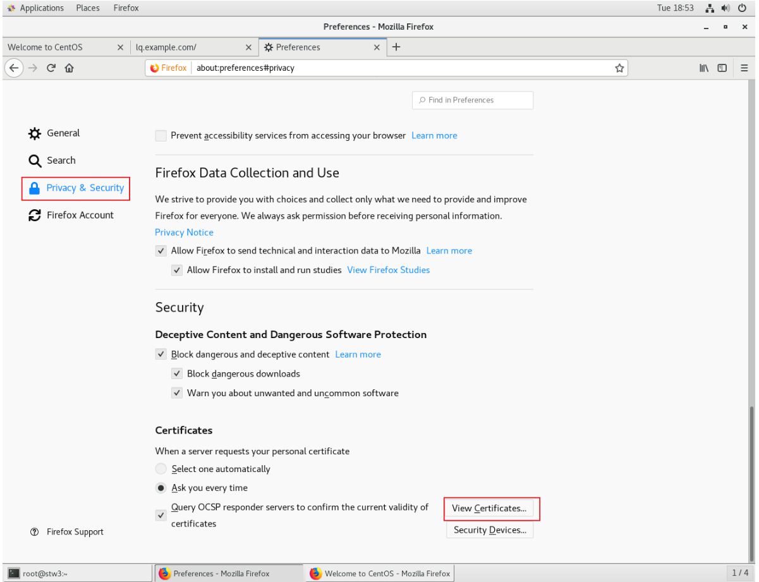Viewport: 759px width, 582px height.
Task: Switch to the Welcome to CentOS tab
Action: tap(59, 47)
